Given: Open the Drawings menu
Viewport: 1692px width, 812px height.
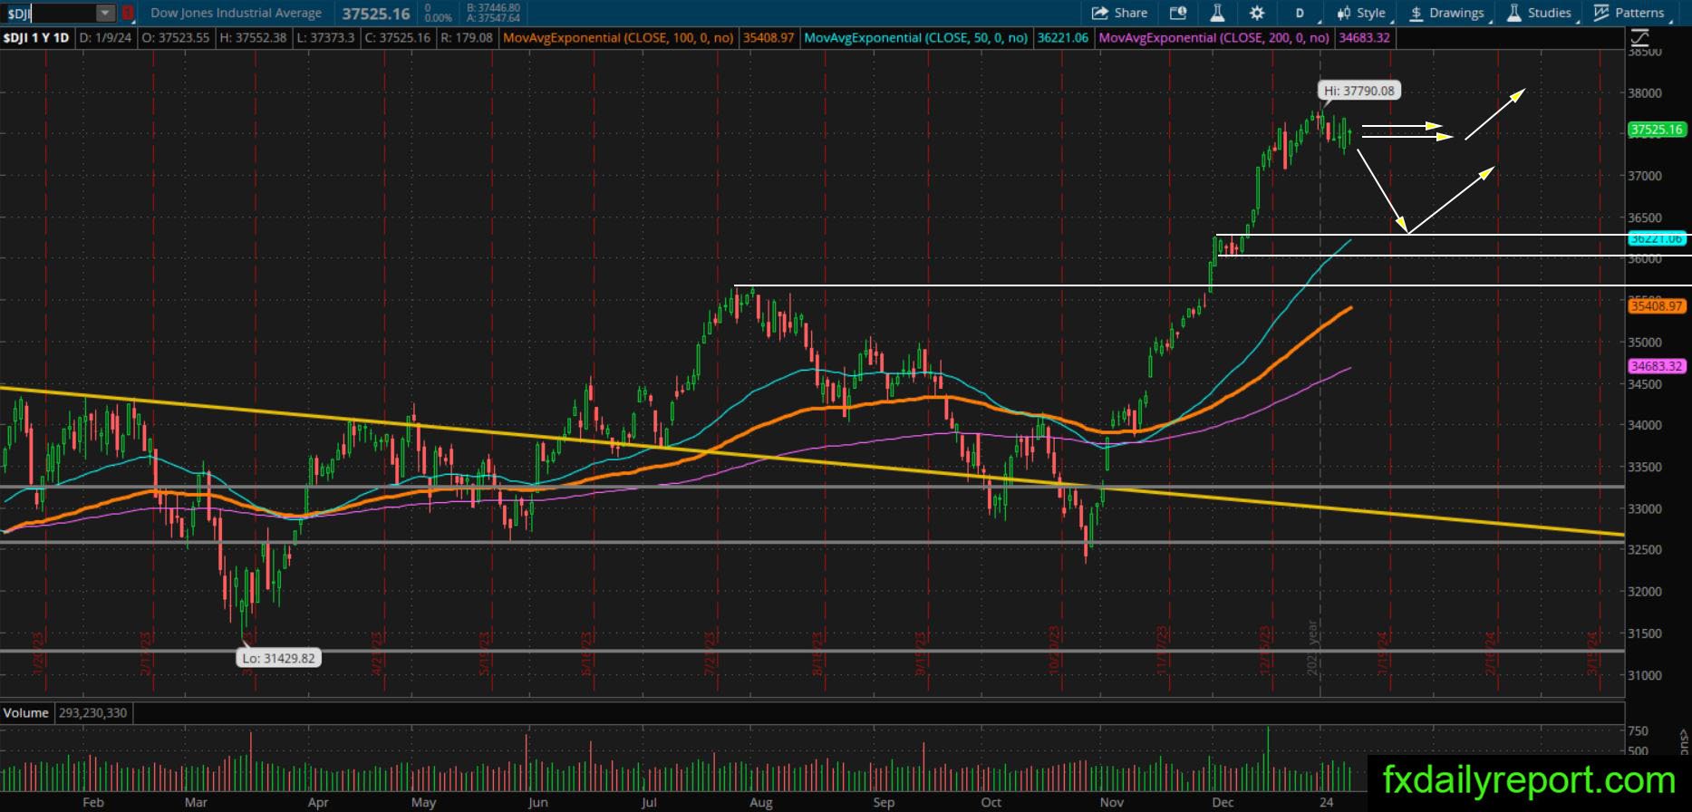Looking at the screenshot, I should (1447, 13).
